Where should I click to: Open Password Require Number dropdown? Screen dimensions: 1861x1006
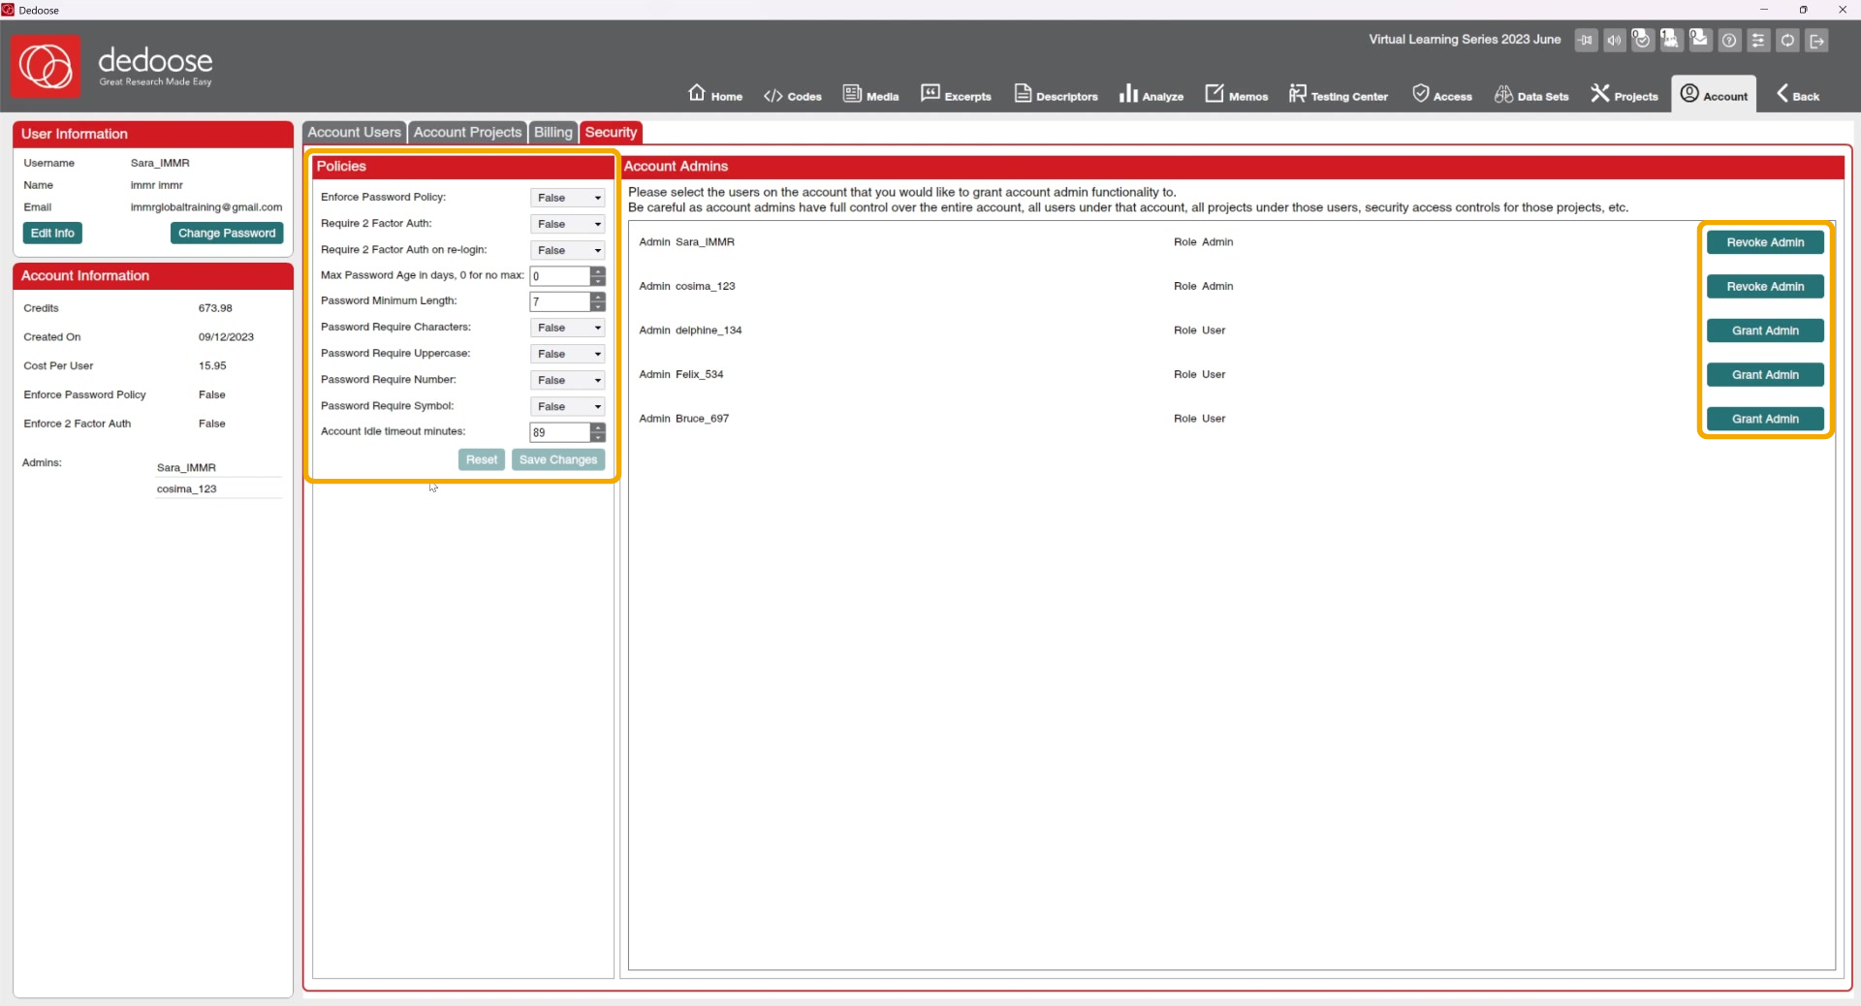567,380
